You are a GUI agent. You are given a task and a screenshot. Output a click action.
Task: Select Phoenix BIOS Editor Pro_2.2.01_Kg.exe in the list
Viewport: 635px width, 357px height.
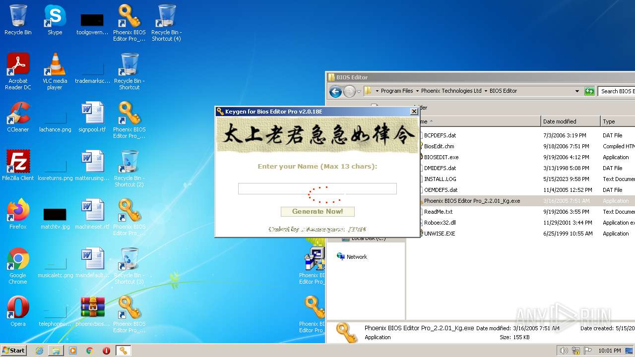(x=472, y=201)
